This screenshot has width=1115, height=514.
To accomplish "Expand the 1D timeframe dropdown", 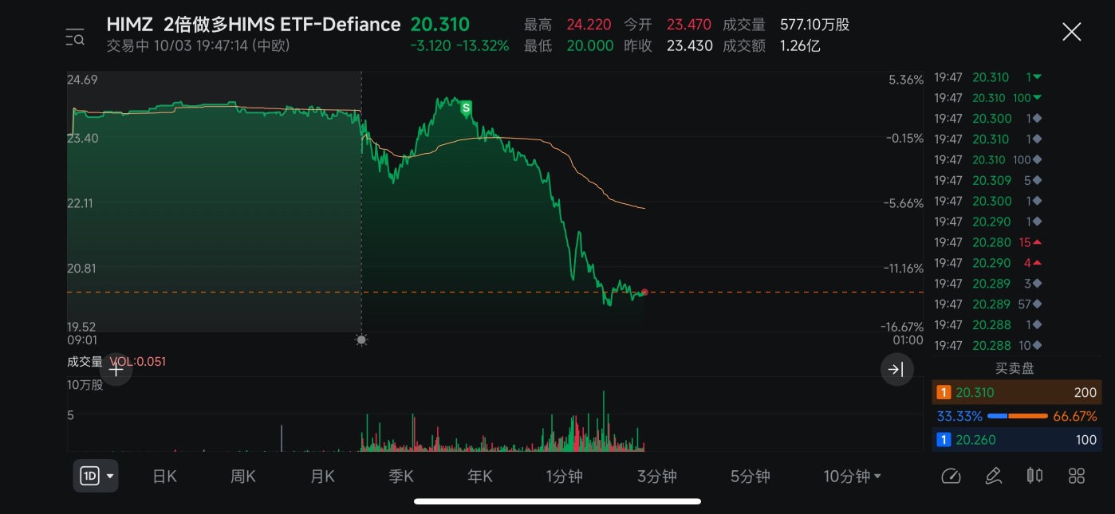I will click(x=96, y=477).
